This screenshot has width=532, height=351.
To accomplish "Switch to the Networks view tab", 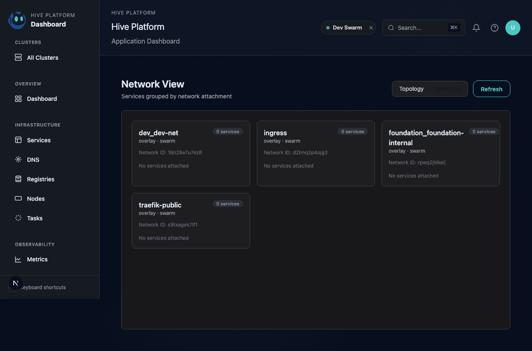I will coord(448,89).
